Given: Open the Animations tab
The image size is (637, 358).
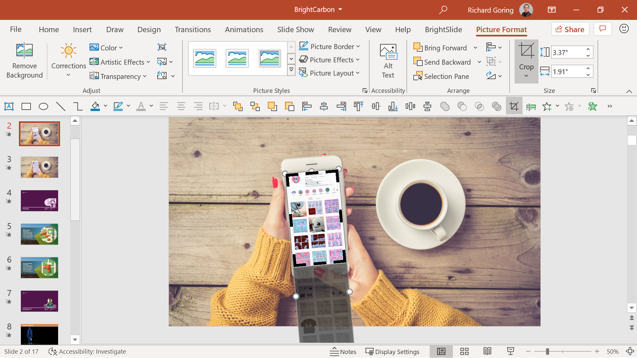Looking at the screenshot, I should (244, 30).
